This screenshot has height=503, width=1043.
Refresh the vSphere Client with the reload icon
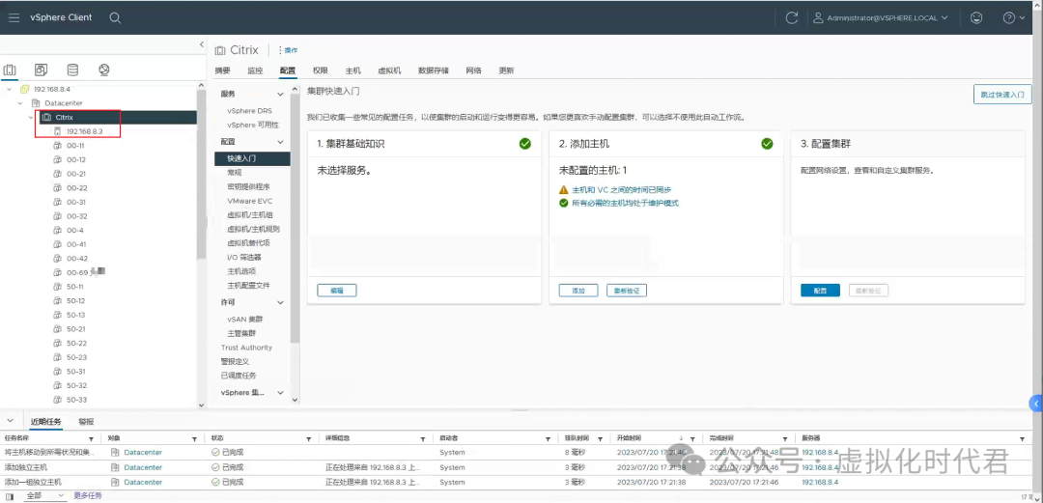(x=792, y=18)
